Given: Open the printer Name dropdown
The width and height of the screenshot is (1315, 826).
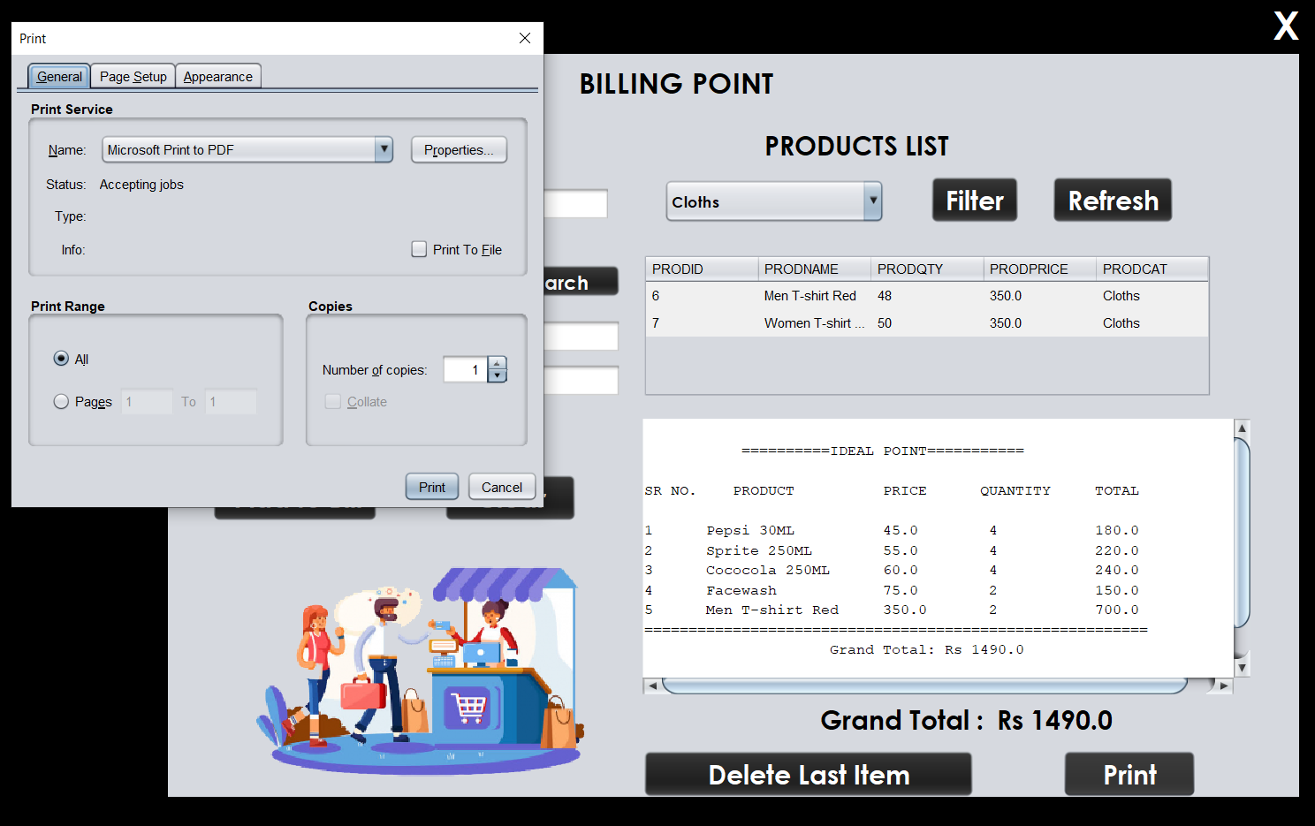Looking at the screenshot, I should [x=383, y=149].
